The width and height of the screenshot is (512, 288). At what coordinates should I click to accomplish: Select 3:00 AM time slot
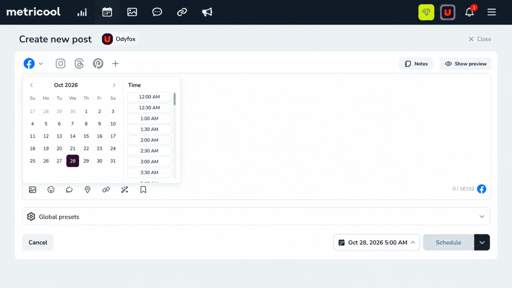pos(149,161)
